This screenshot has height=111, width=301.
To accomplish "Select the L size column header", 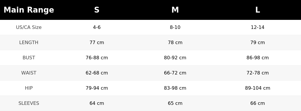I will pyautogui.click(x=257, y=10).
